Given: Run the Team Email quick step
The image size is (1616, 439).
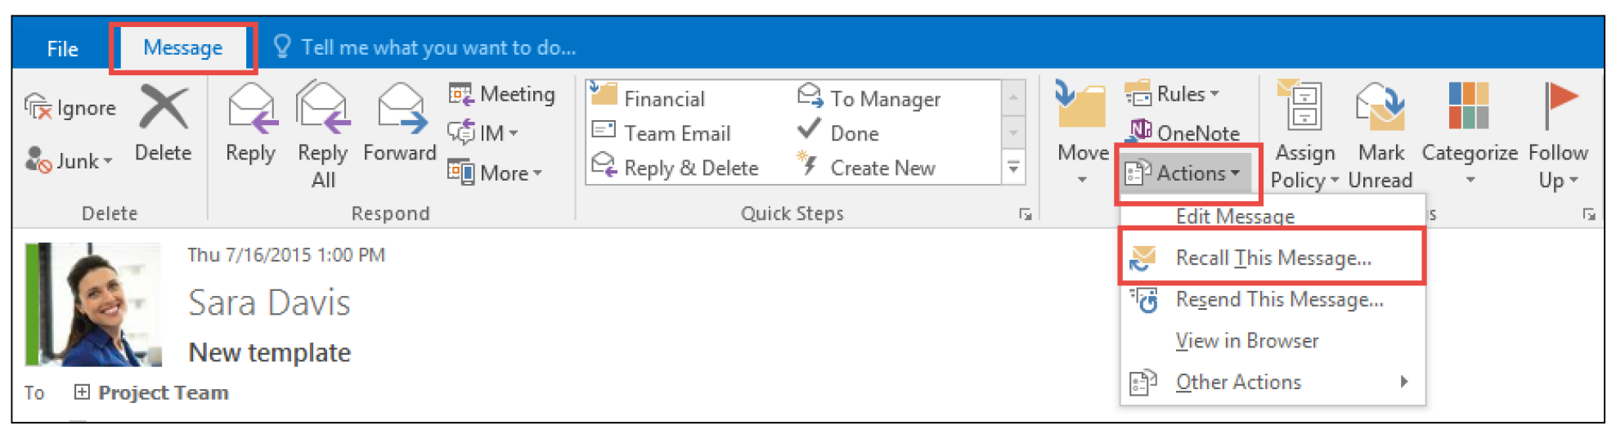Looking at the screenshot, I should point(676,133).
